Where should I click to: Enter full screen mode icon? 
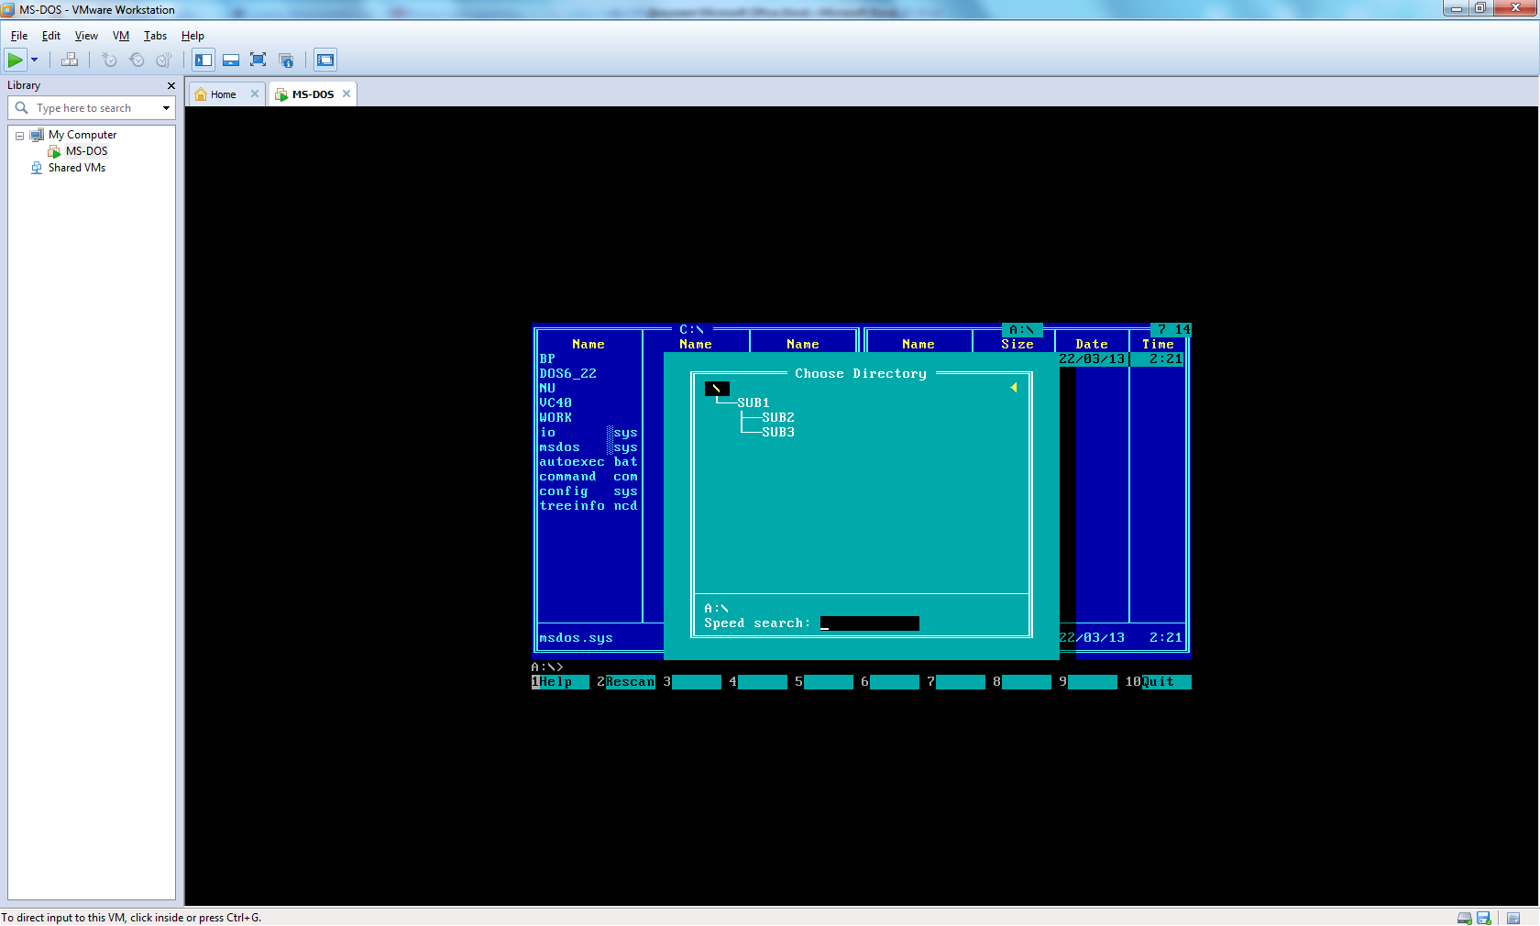pos(258,61)
